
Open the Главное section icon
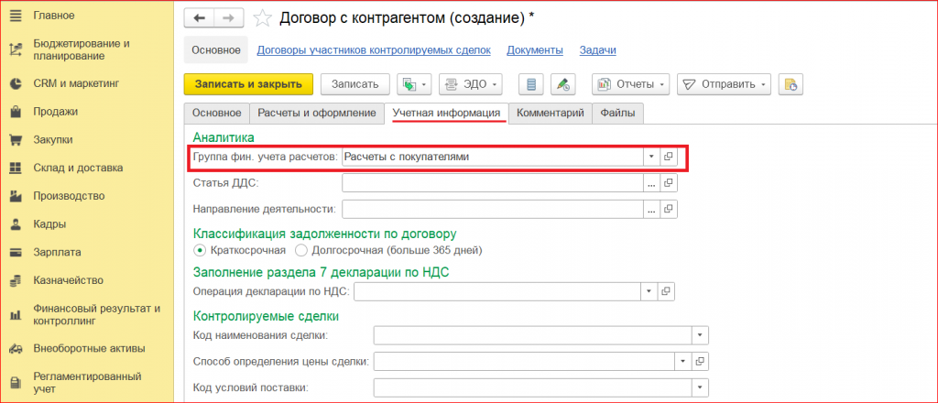[16, 16]
